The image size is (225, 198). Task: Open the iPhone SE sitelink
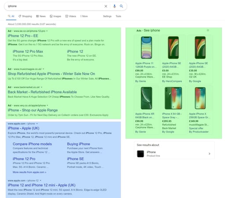(75, 159)
